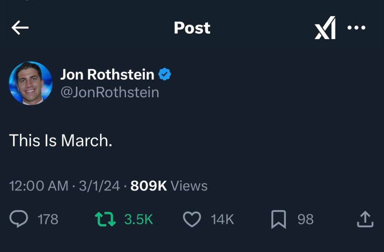Tap the 14K likes count
This screenshot has height=252, width=384.
[x=222, y=219]
